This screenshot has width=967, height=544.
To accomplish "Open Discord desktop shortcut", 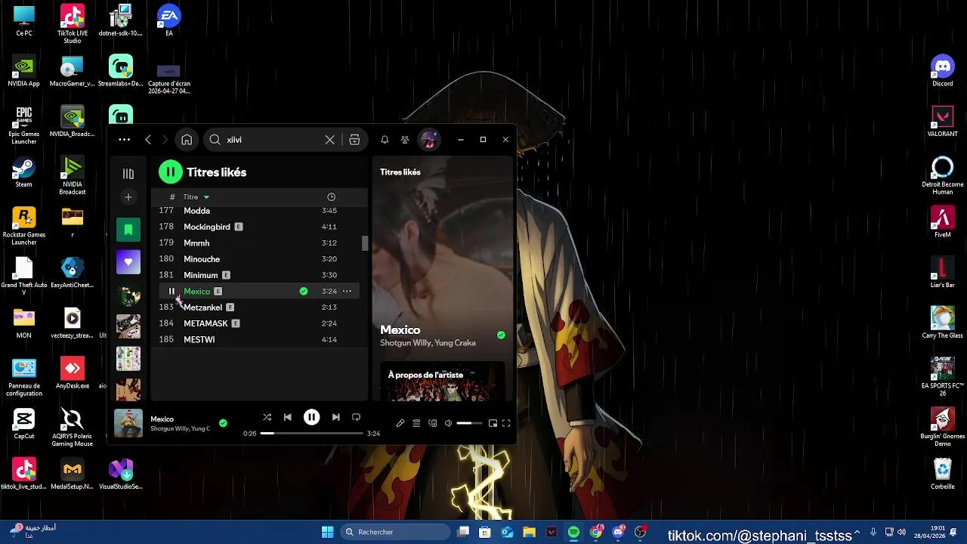I will coord(942,70).
